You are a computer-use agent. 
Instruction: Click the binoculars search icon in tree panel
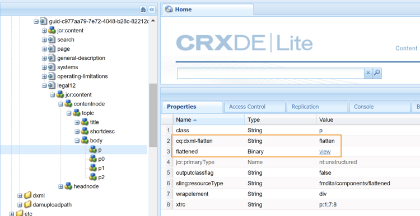pos(143,9)
